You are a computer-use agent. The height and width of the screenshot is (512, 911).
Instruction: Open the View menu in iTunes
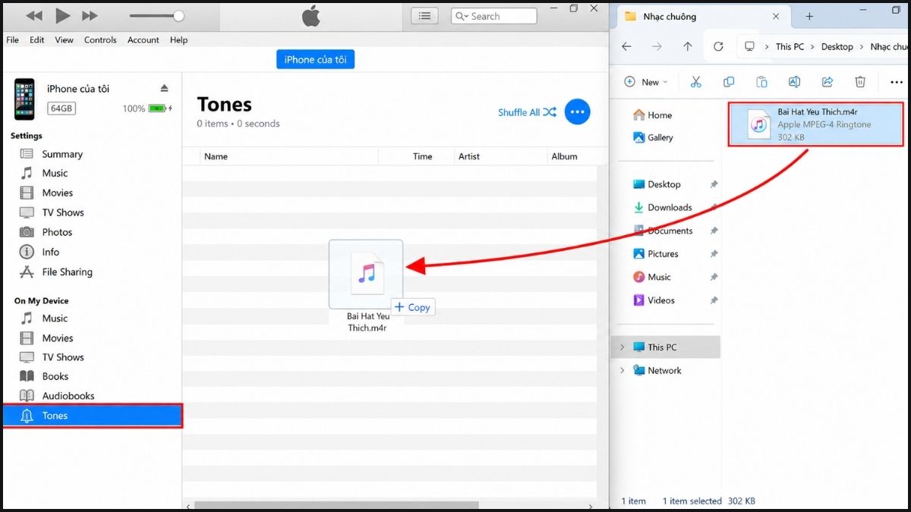[65, 40]
